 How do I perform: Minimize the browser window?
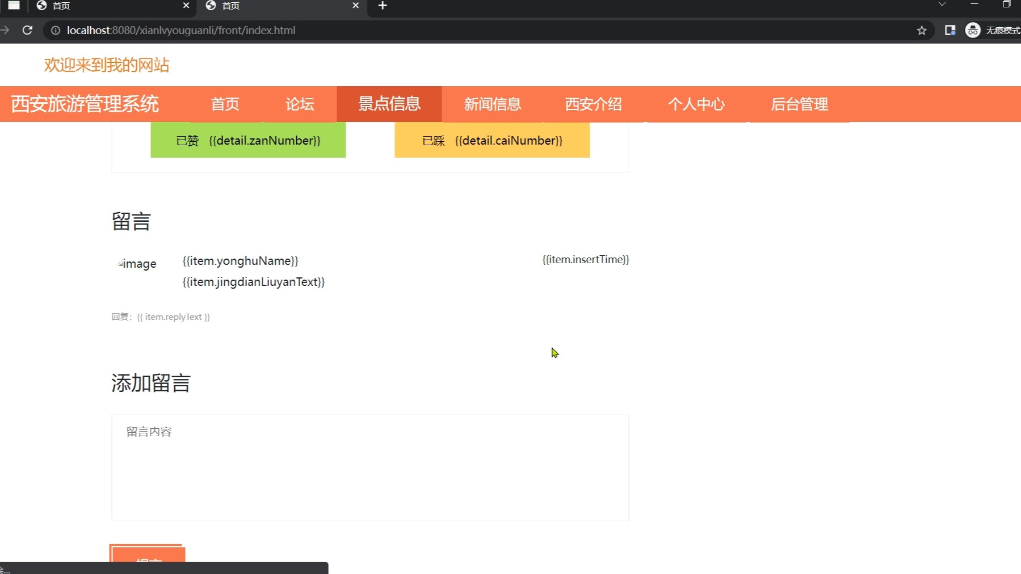tap(974, 5)
